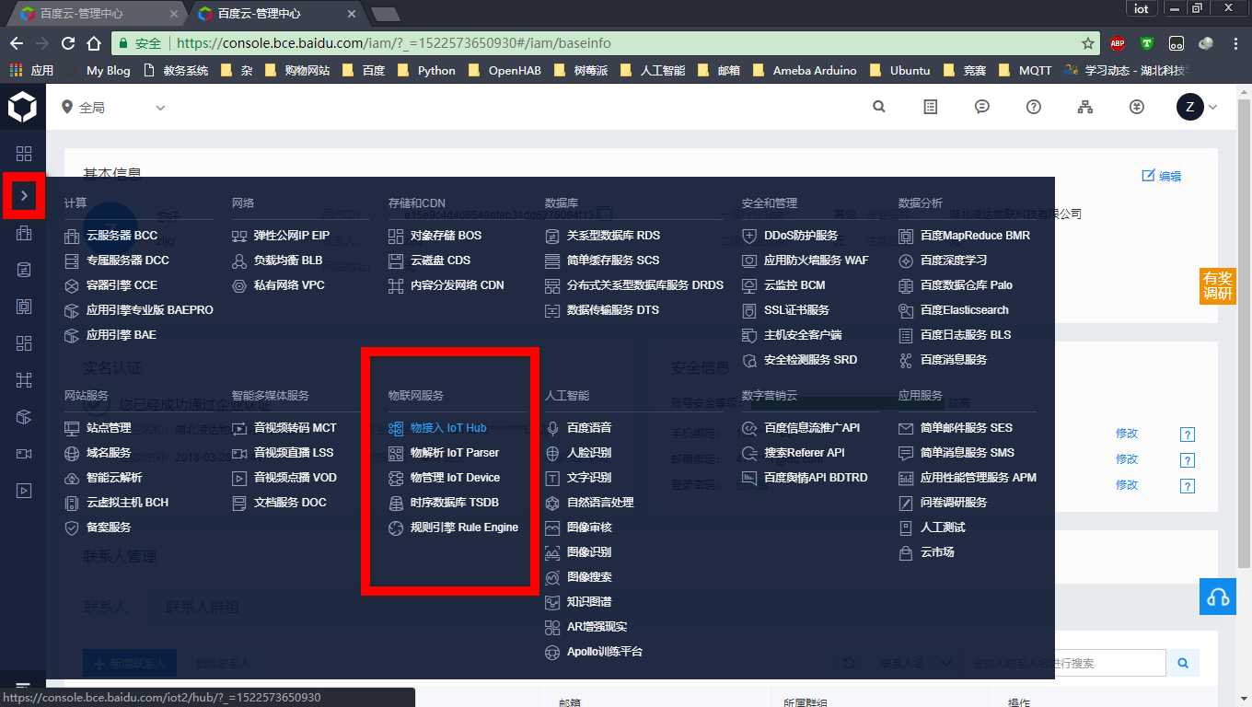Expand the sidebar product menu chevron

[x=24, y=195]
